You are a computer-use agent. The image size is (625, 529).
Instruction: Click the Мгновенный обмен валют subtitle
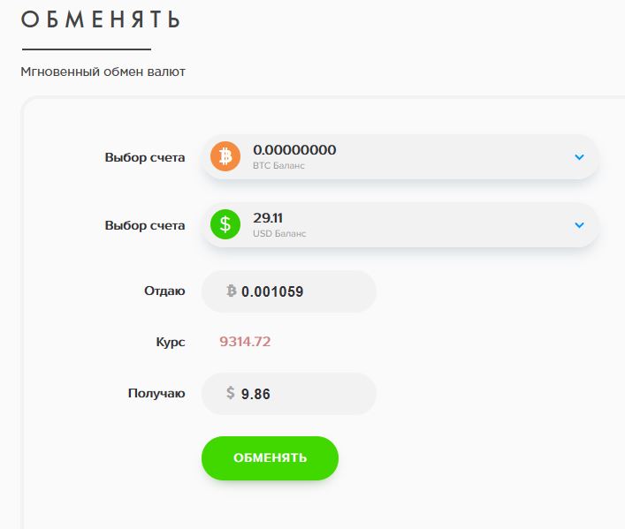click(103, 72)
